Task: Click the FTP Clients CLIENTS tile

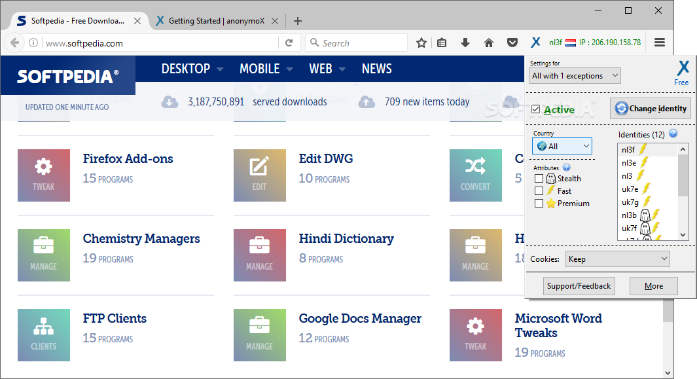Action: 44,335
